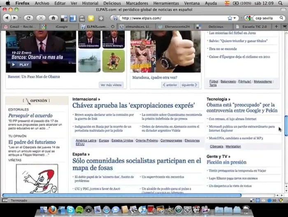
Task: Open the list all tabs dropdown
Action: 285,26
